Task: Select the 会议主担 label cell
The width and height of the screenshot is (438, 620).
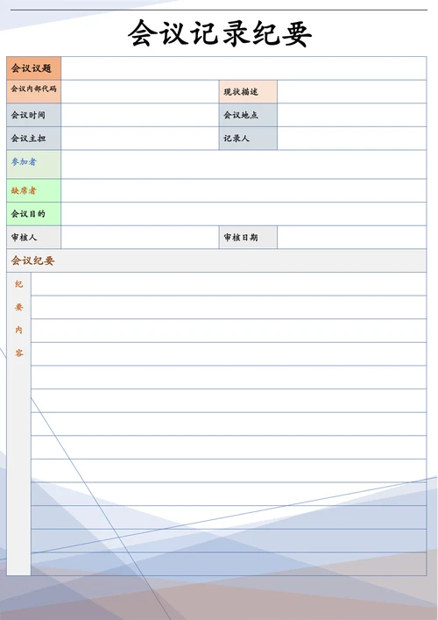Action: (x=34, y=139)
